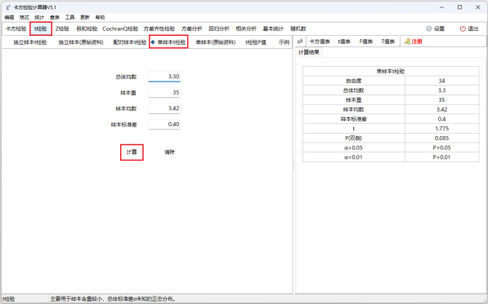Viewport: 488px width, 304px height.
Task: Minimize the 卡方检验计算器 window
Action: [x=441, y=7]
